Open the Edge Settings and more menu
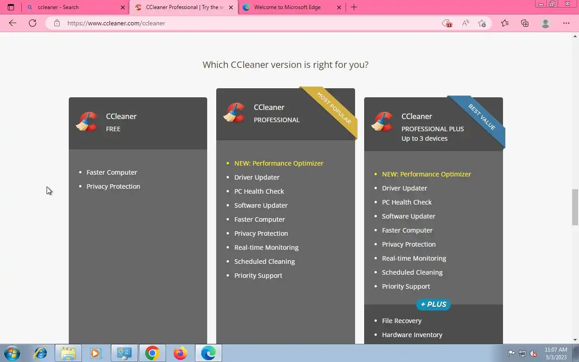The height and width of the screenshot is (362, 579). 566,23
